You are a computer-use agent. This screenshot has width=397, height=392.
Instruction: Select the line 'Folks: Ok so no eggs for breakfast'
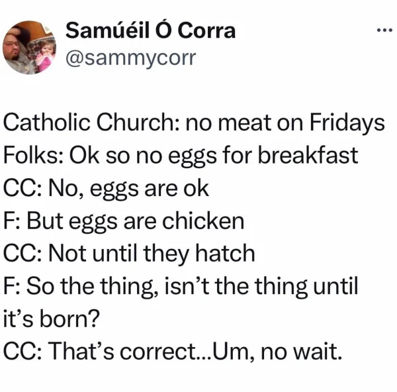point(181,156)
